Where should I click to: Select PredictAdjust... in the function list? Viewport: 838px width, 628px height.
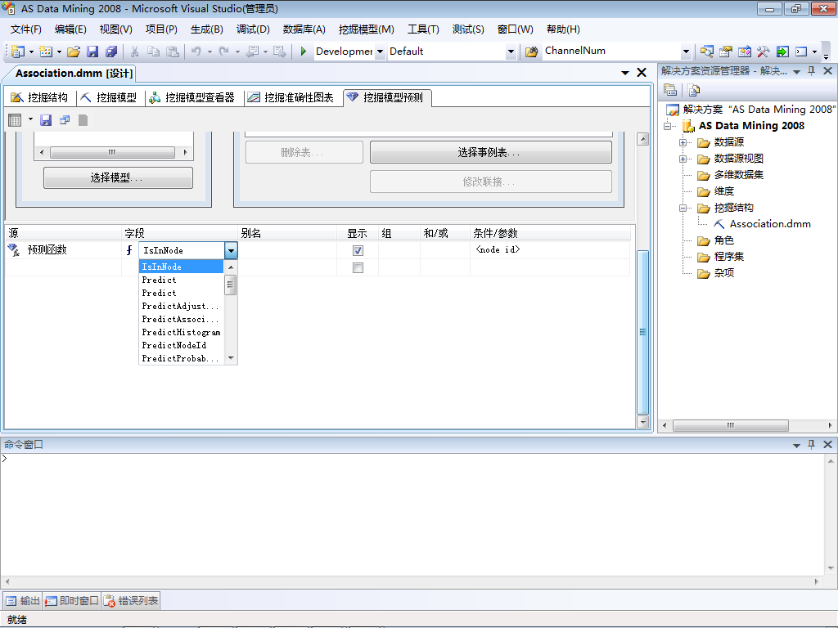[x=181, y=306]
